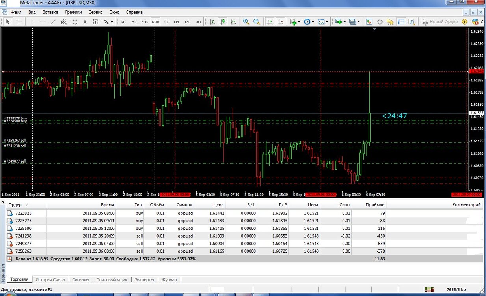Zoom in on the chart

pyautogui.click(x=246, y=22)
